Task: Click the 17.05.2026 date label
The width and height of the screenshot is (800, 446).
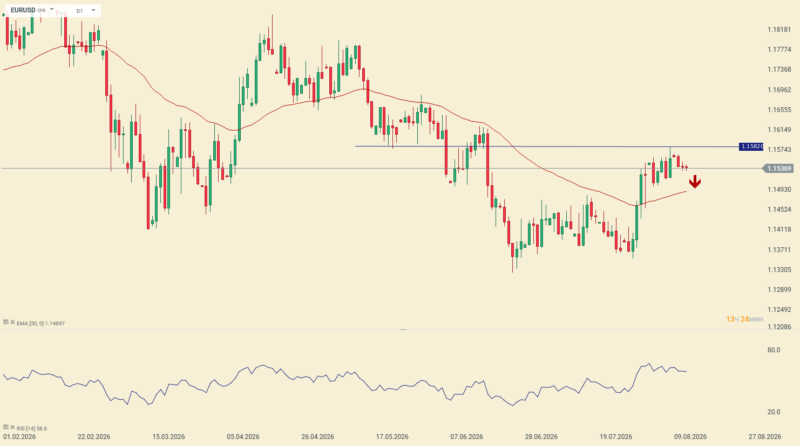Action: point(392,437)
